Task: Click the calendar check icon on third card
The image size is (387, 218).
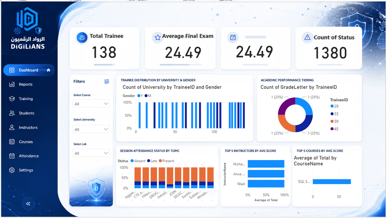Action: (233, 37)
